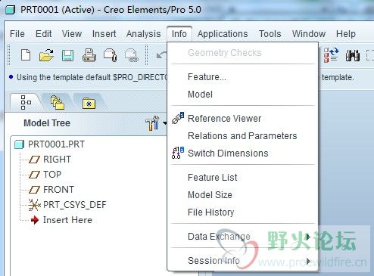The height and width of the screenshot is (276, 374).
Task: Open the Help menu
Action: point(346,34)
